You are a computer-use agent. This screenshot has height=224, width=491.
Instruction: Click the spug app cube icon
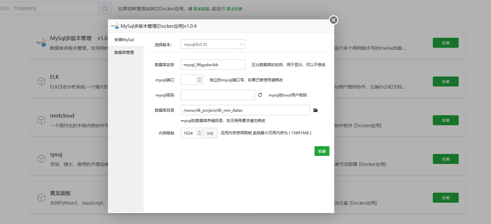(41, 159)
